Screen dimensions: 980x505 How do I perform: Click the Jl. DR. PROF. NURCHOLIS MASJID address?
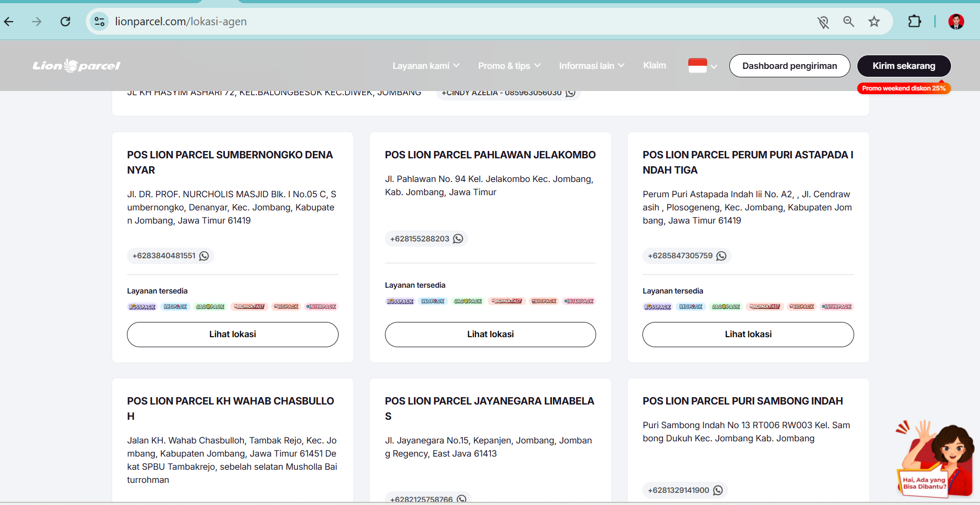tap(232, 207)
